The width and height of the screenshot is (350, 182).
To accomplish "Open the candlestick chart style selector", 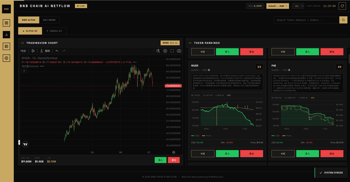I will tap(33, 51).
